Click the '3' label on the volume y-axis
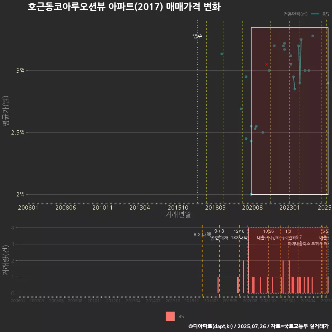The width and height of the screenshot is (332, 332). 13,244
